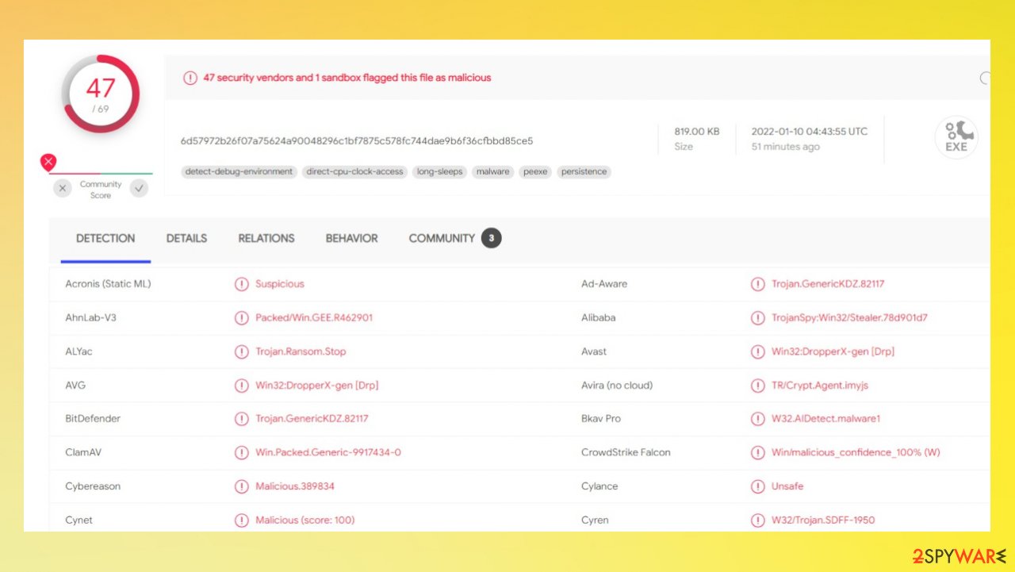The image size is (1015, 572).
Task: Click warning icon in the AVG detection row
Action: tap(242, 386)
